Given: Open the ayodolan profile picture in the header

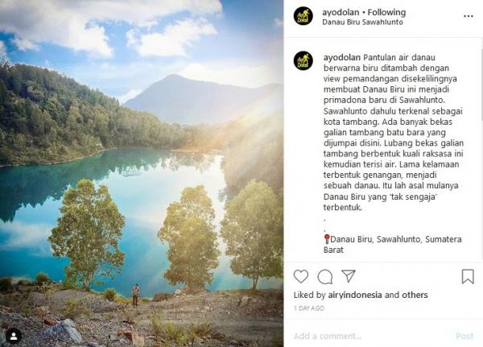Looking at the screenshot, I should [303, 16].
